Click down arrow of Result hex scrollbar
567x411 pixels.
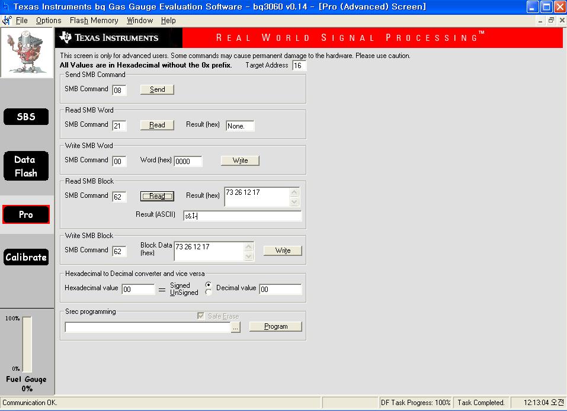click(x=294, y=201)
